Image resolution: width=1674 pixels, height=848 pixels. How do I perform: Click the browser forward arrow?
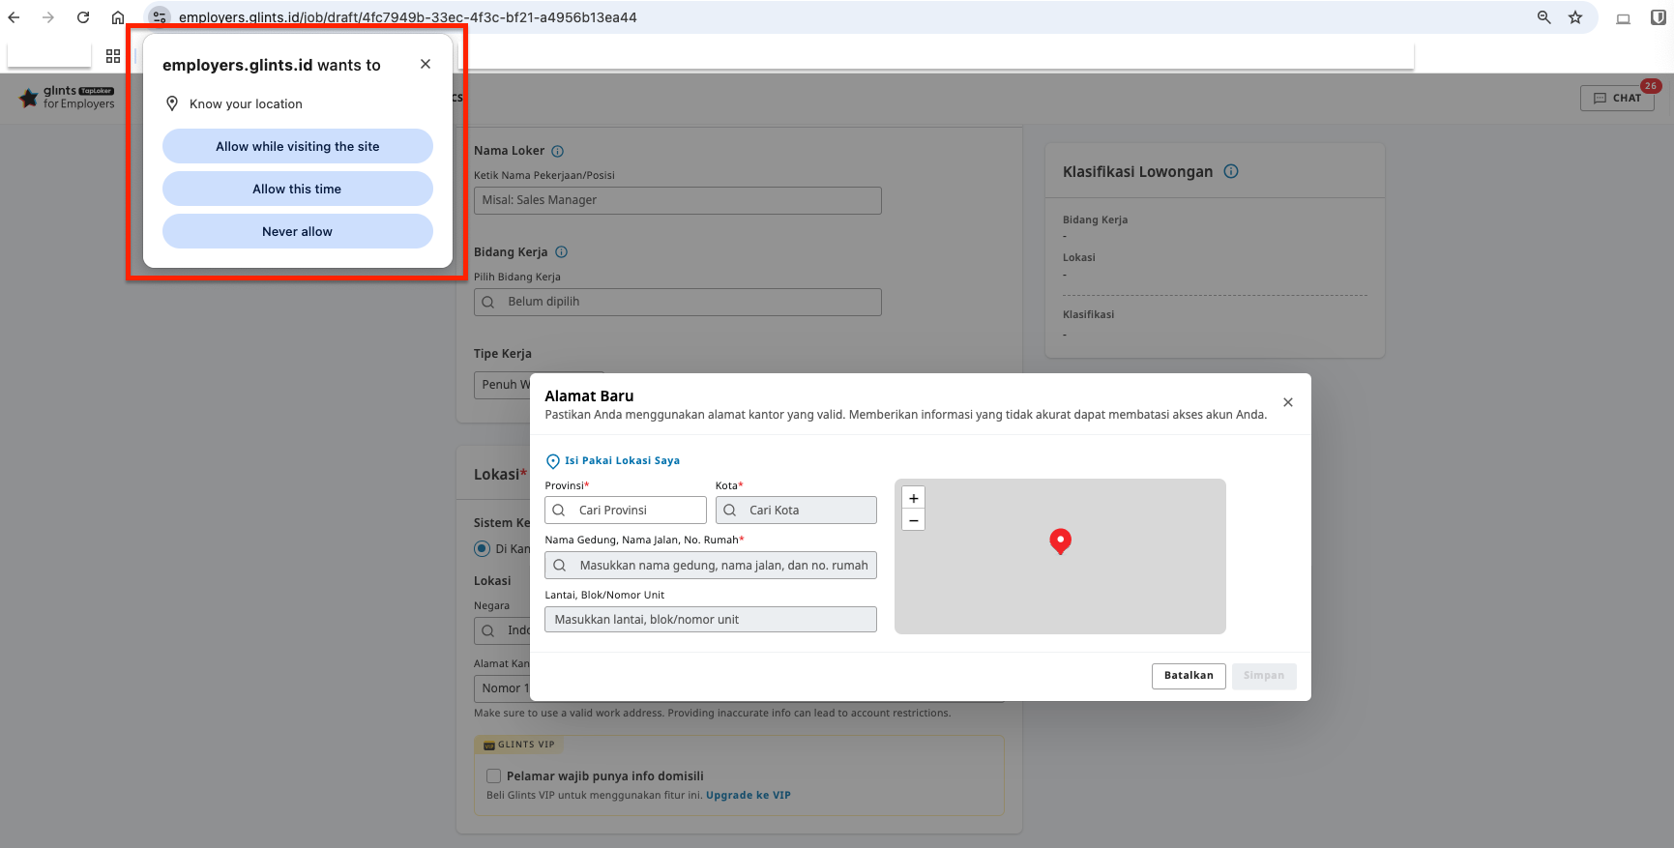[48, 17]
